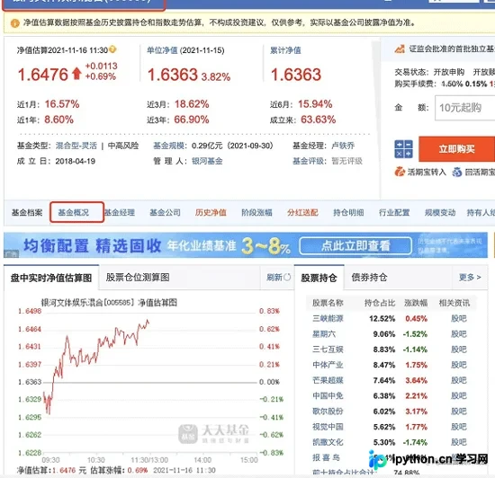Select the 债券持仓 tab
The image size is (495, 478).
tap(369, 278)
